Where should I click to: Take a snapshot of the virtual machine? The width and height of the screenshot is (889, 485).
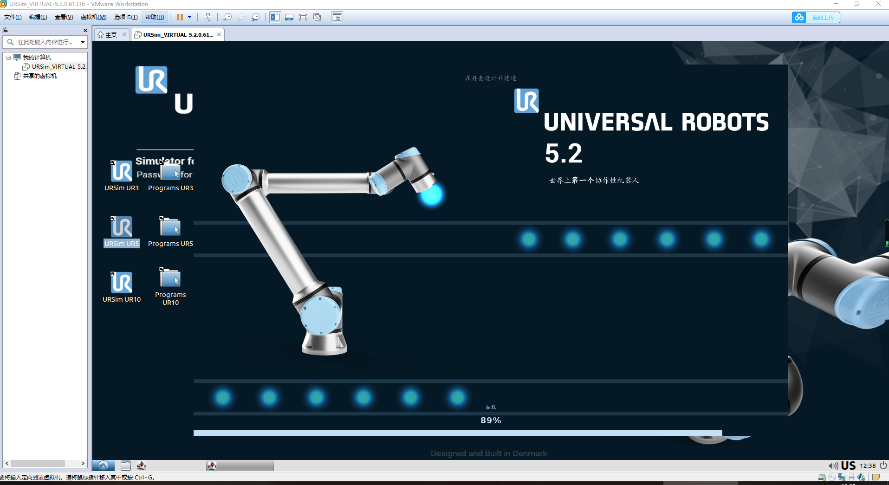(x=227, y=17)
